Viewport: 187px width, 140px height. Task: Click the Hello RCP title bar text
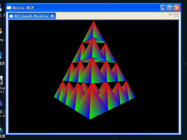click(x=23, y=8)
